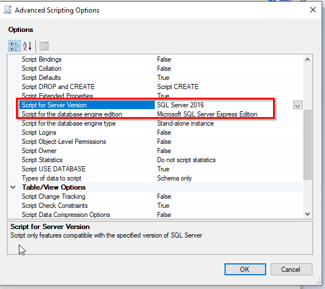Click the scroll icon in the title bar
325x289 pixels.
click(x=7, y=10)
